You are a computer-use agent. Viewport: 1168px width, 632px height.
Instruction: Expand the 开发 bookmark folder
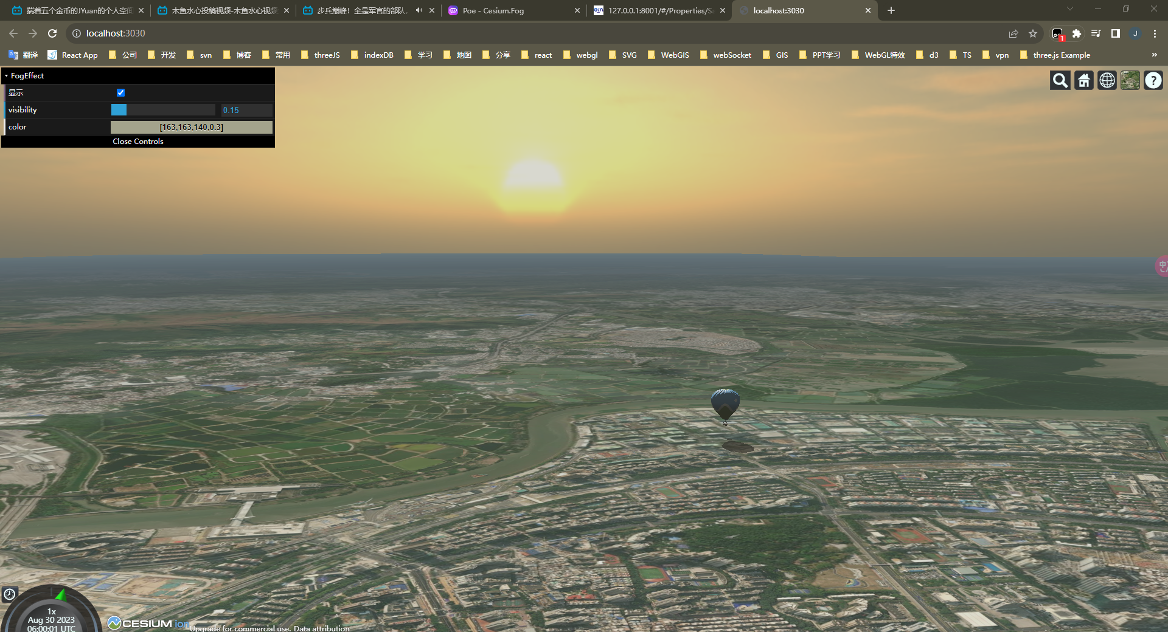162,55
